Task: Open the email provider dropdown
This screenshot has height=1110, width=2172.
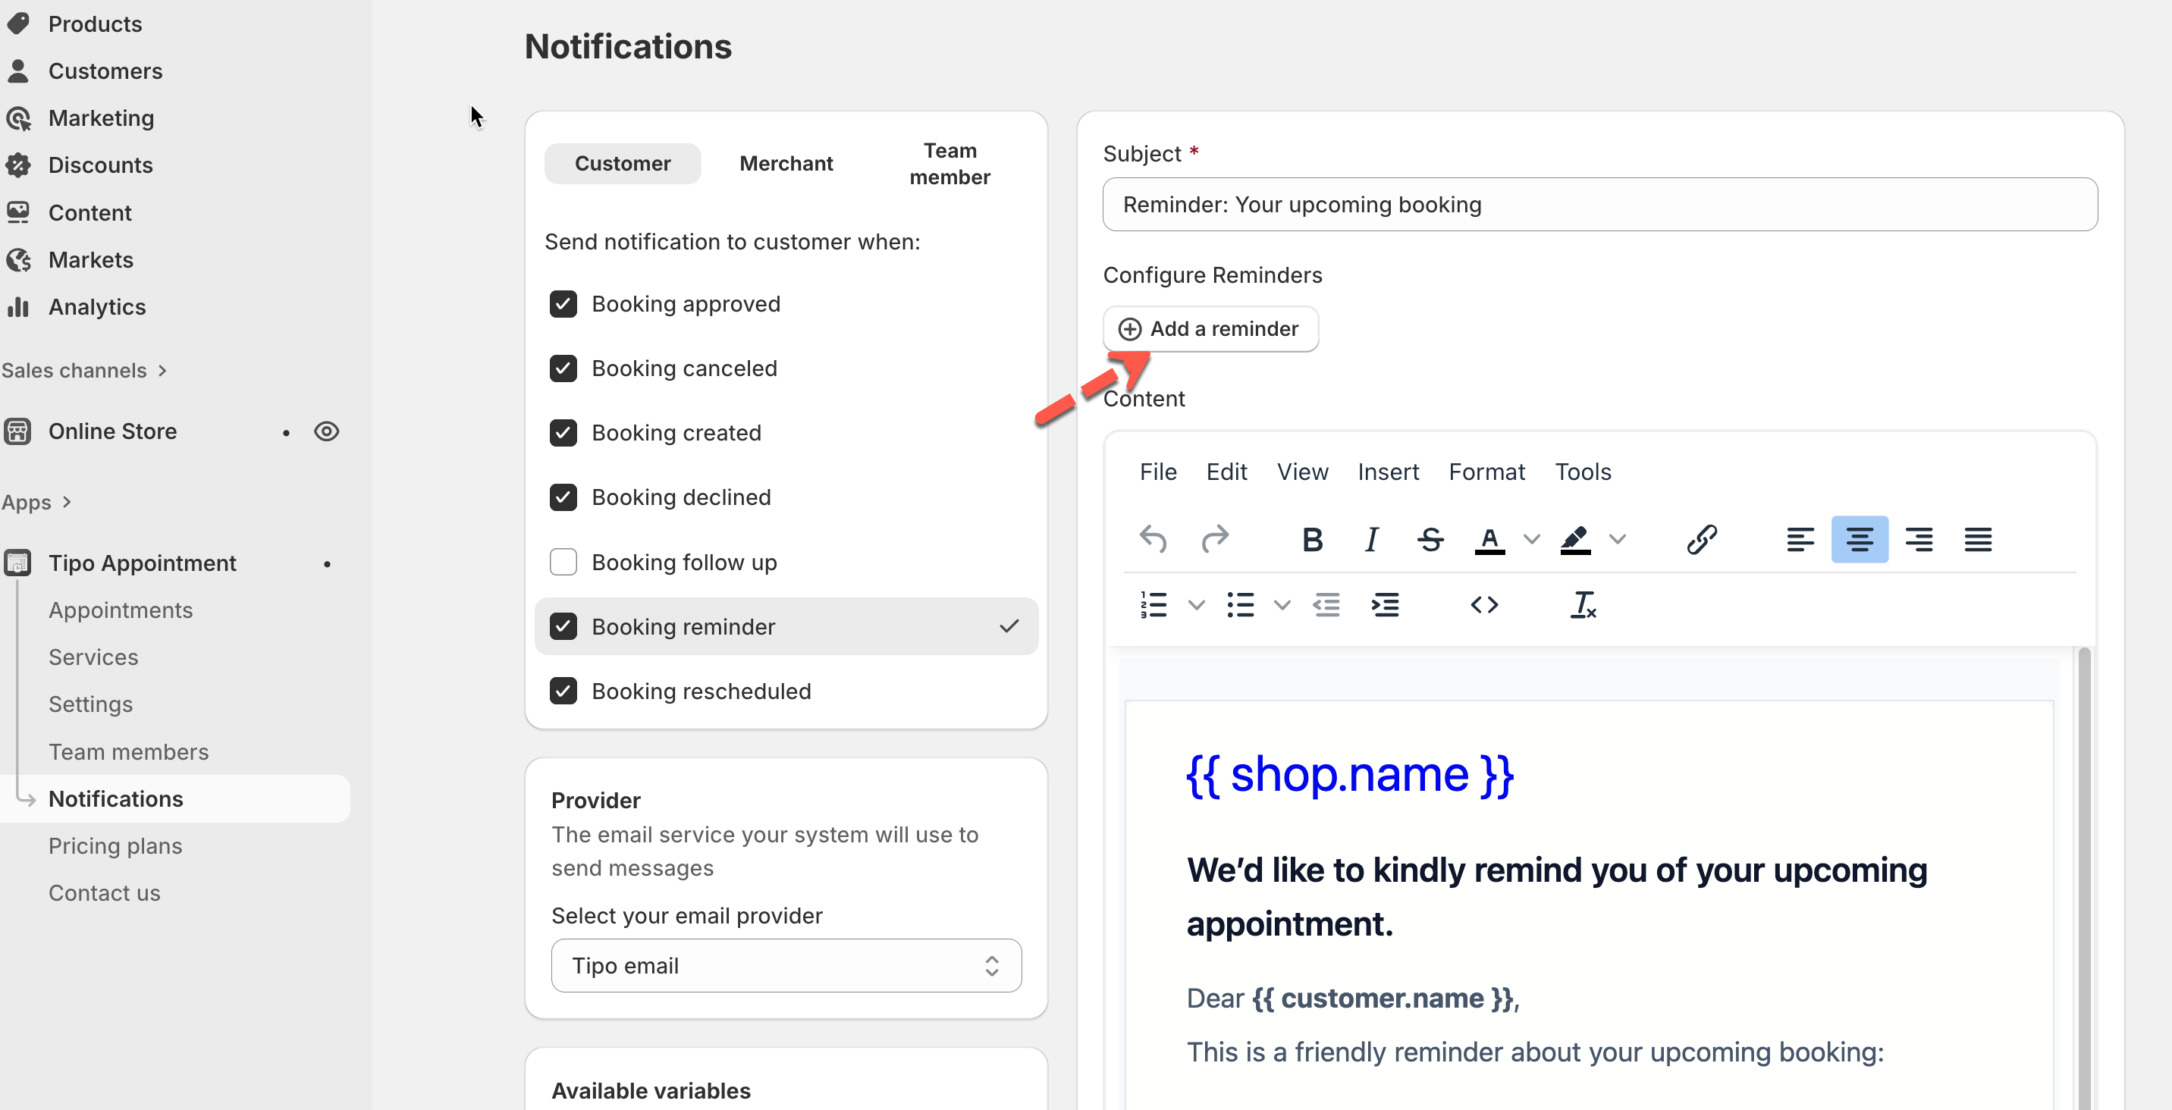Action: pos(786,966)
